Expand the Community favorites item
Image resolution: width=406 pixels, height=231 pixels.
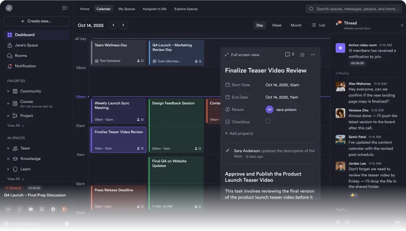click(8, 91)
